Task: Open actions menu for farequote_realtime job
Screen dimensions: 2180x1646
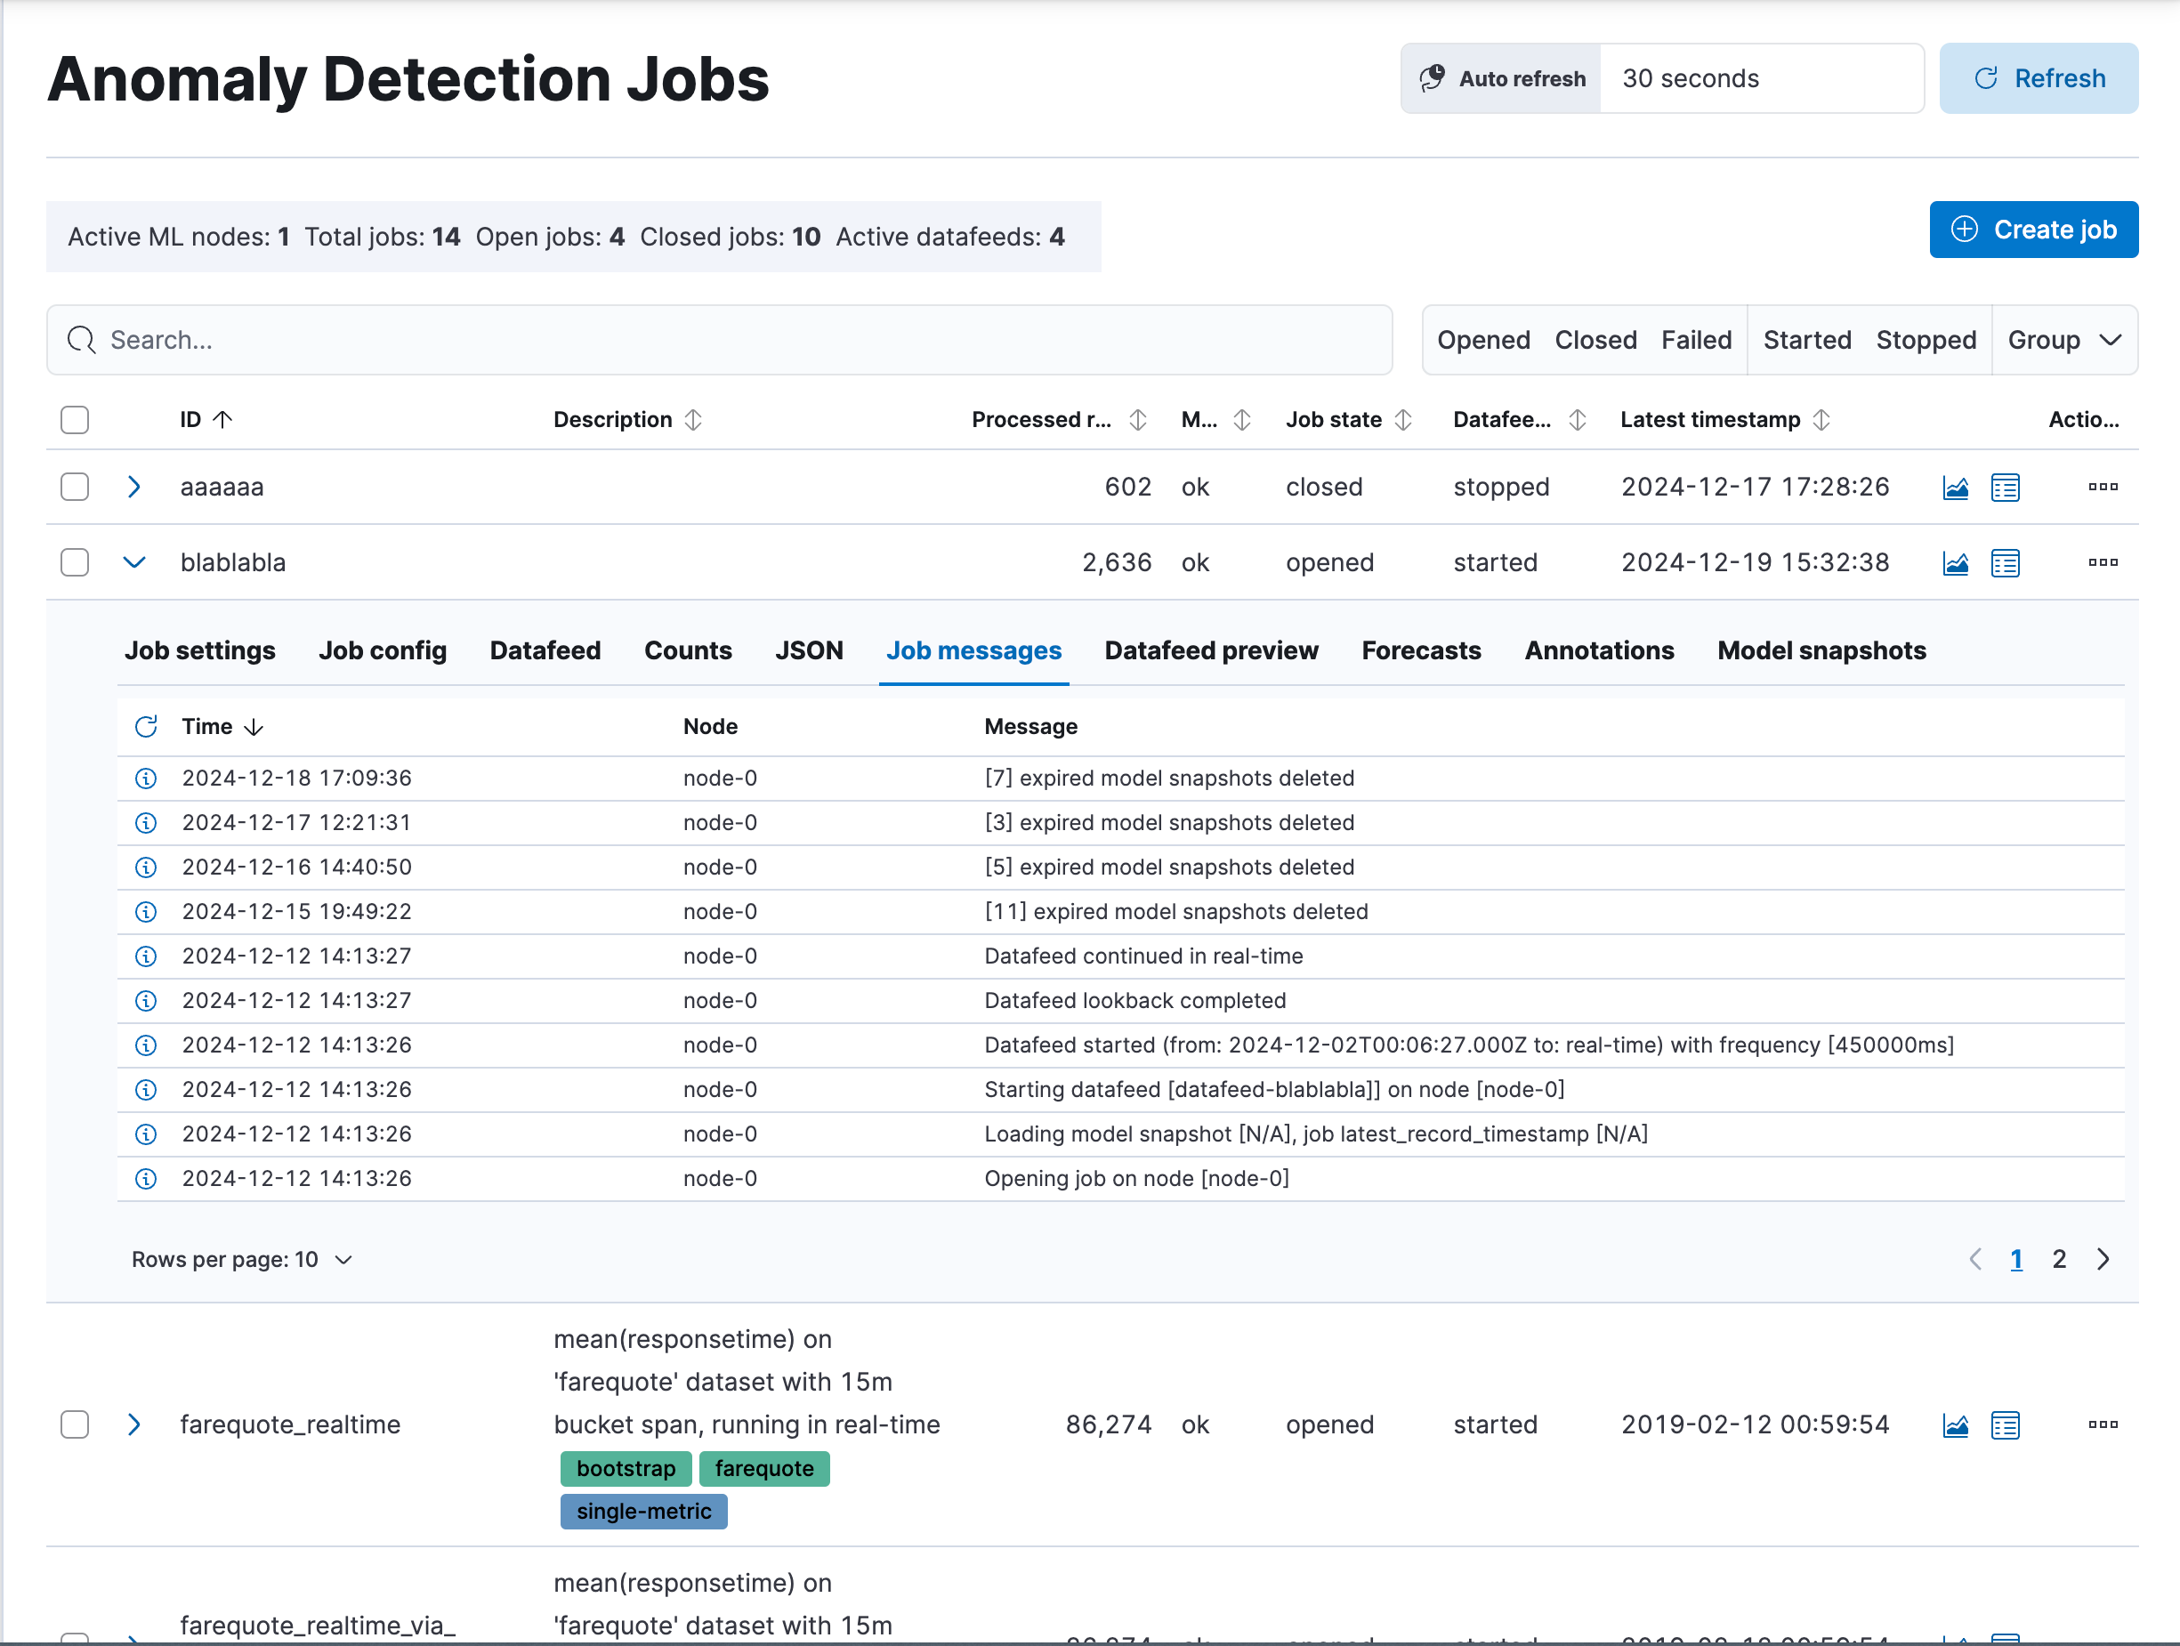Action: point(2102,1425)
